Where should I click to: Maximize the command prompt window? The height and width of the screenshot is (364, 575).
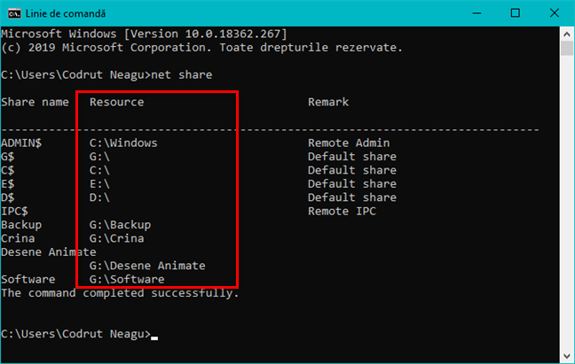514,13
